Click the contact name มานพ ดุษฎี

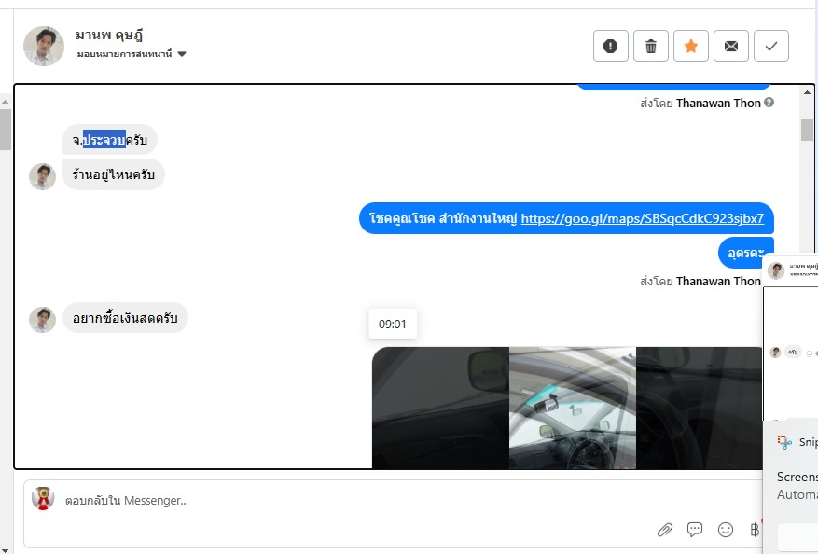point(109,35)
